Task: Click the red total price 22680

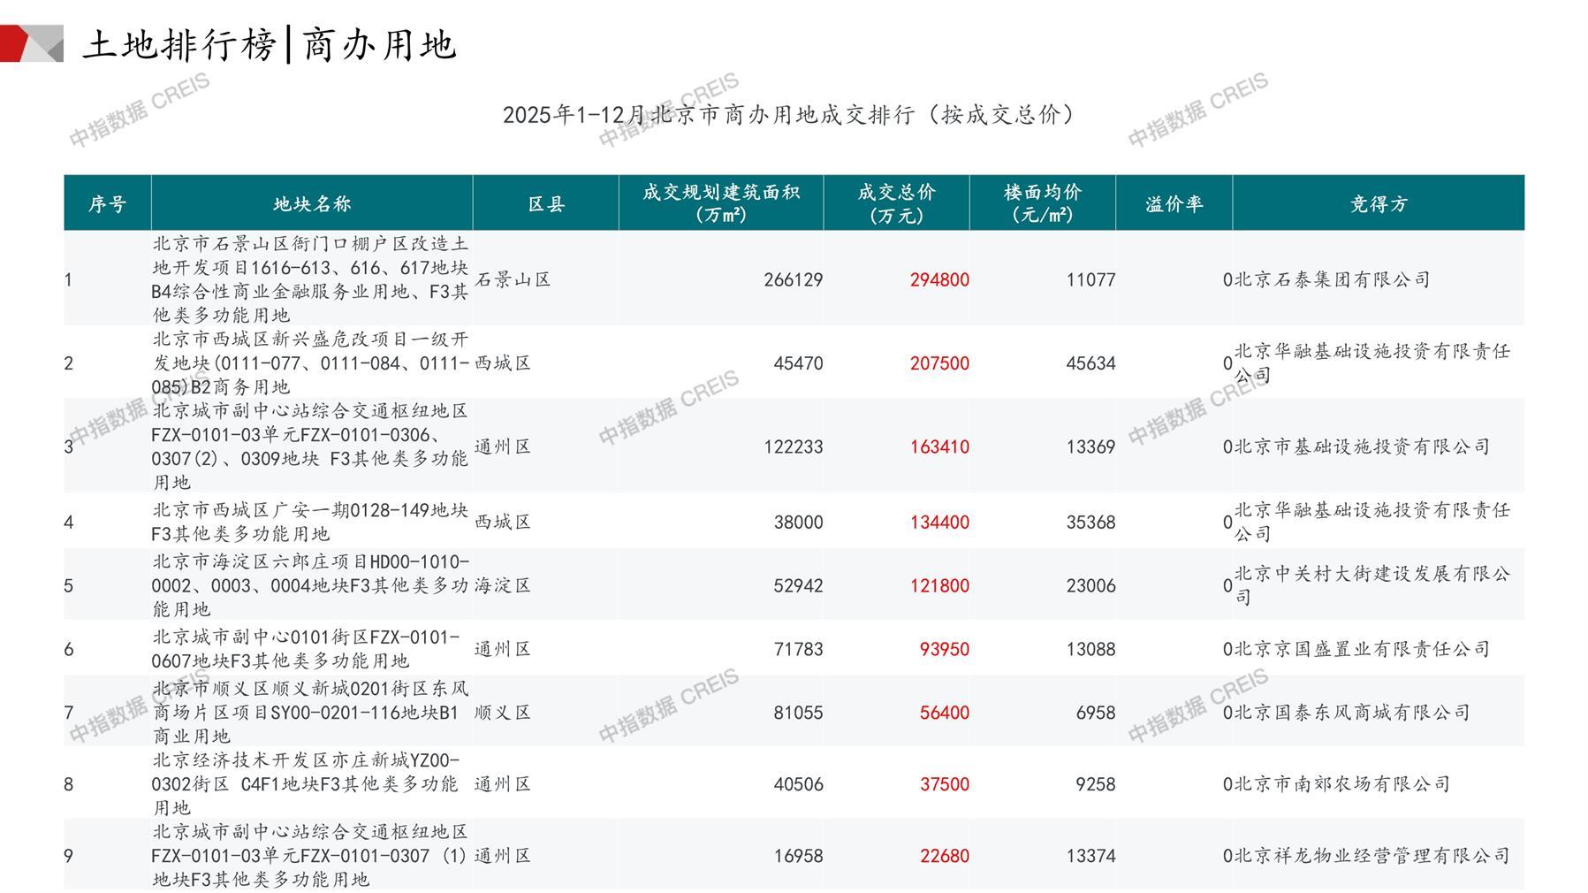Action: click(944, 856)
